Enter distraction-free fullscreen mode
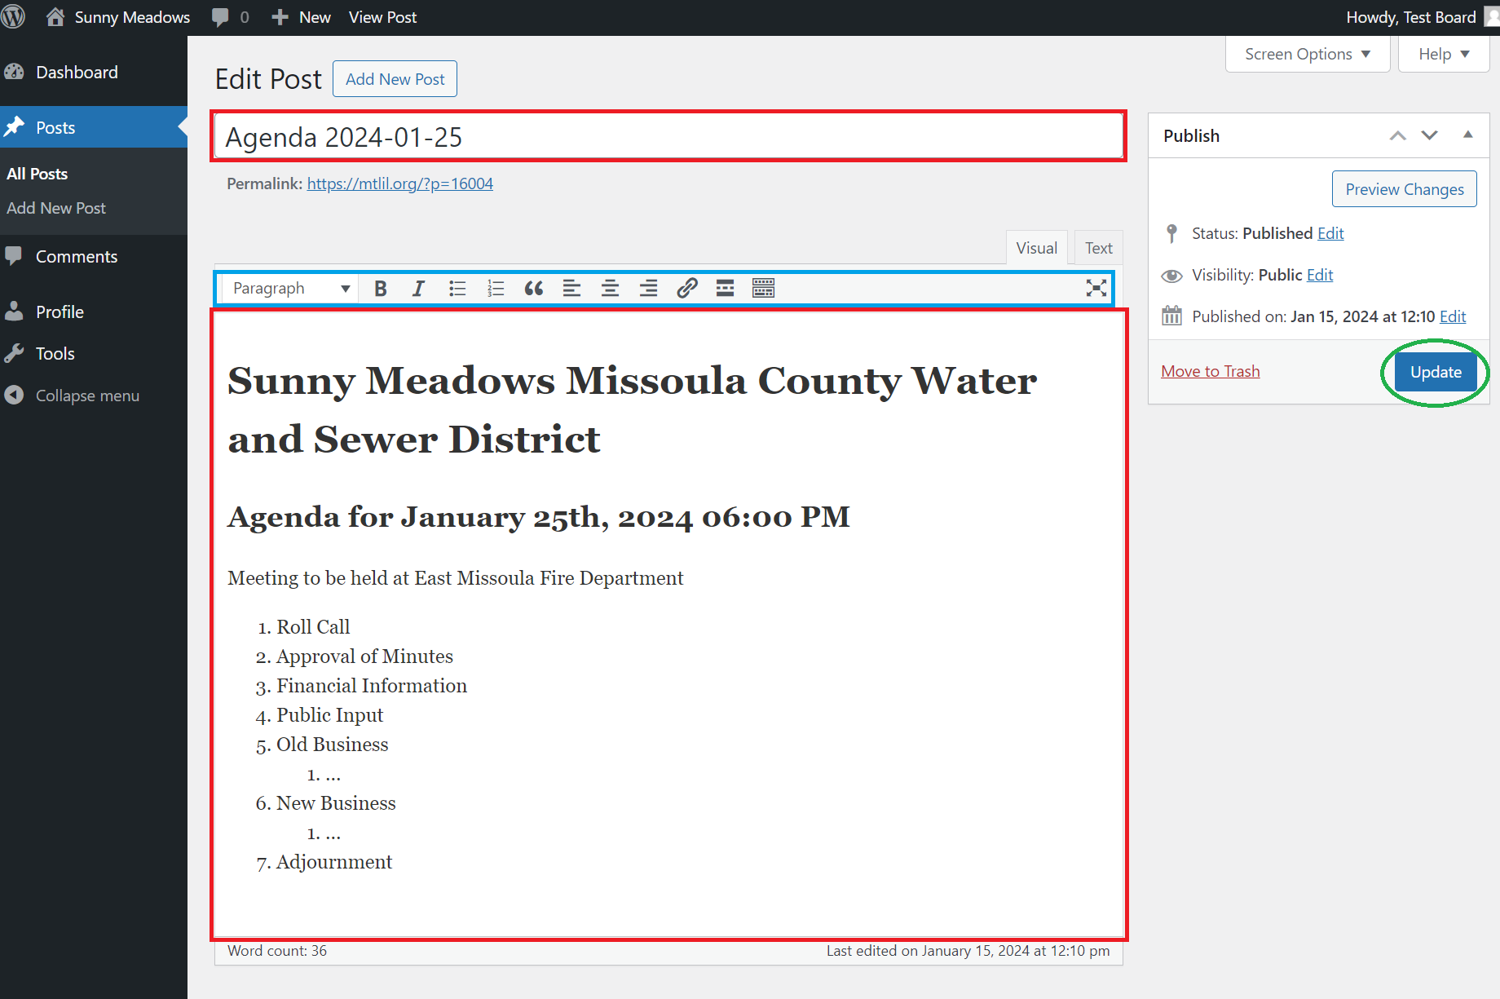The width and height of the screenshot is (1500, 999). coord(1096,288)
